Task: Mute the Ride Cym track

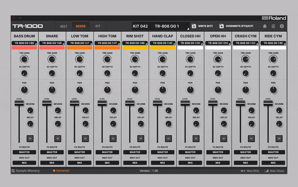Action: [x=279, y=139]
